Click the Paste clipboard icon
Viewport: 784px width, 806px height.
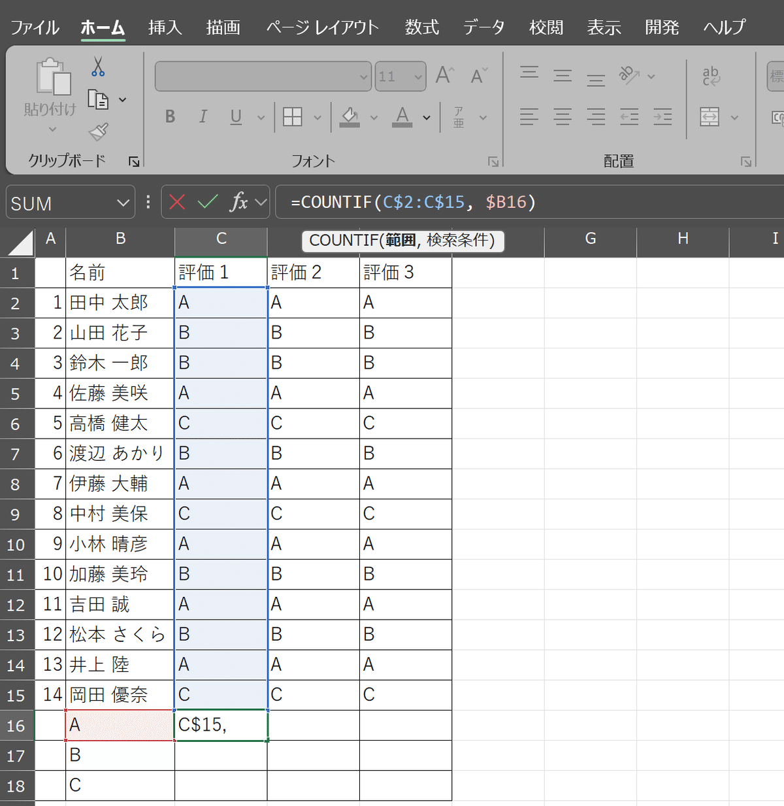click(x=54, y=77)
